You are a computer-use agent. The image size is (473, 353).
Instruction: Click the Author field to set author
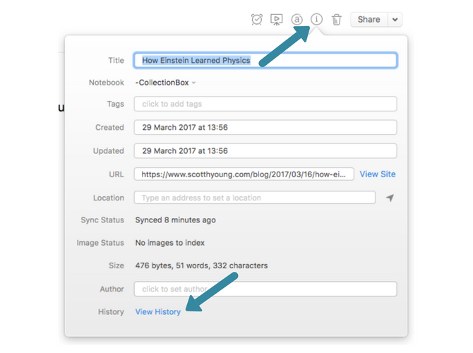coord(265,289)
